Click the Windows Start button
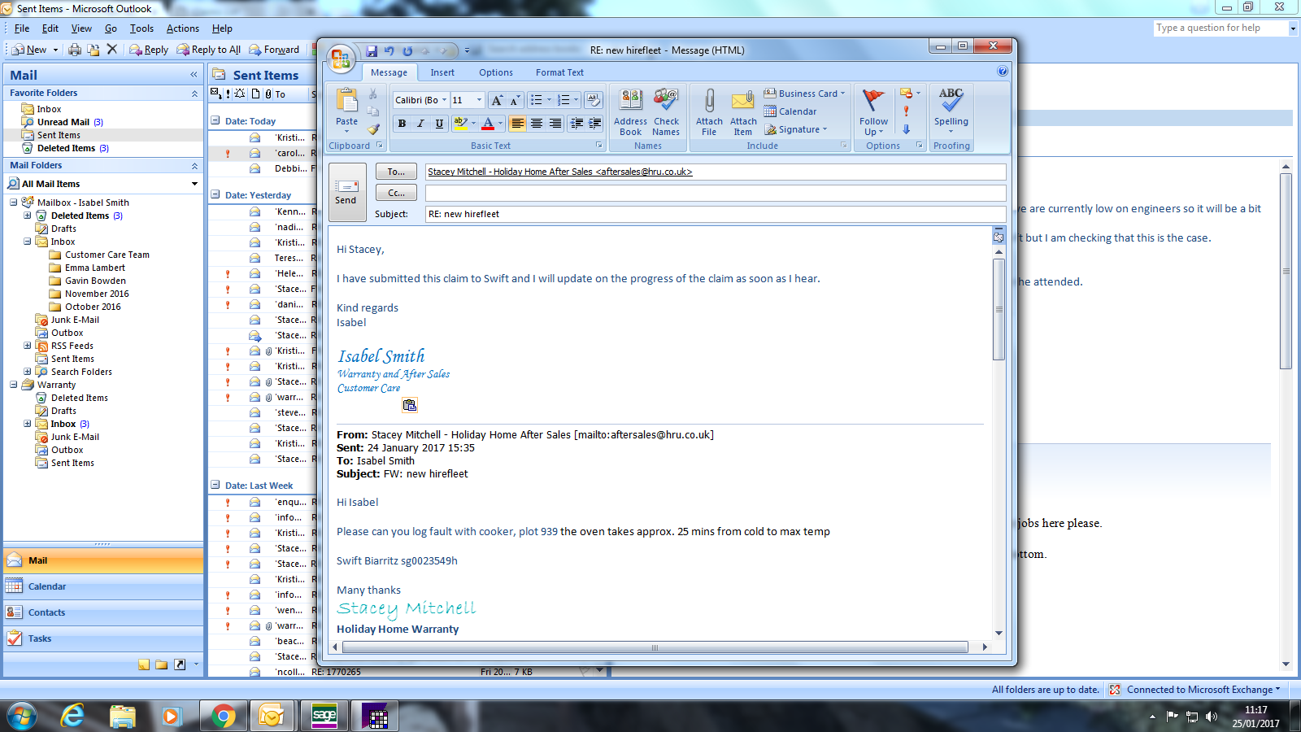The height and width of the screenshot is (732, 1301). (22, 716)
